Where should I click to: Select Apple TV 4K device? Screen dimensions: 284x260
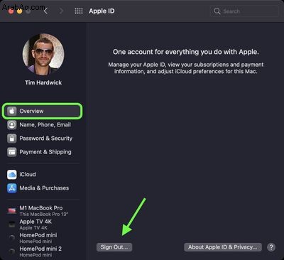click(x=43, y=224)
